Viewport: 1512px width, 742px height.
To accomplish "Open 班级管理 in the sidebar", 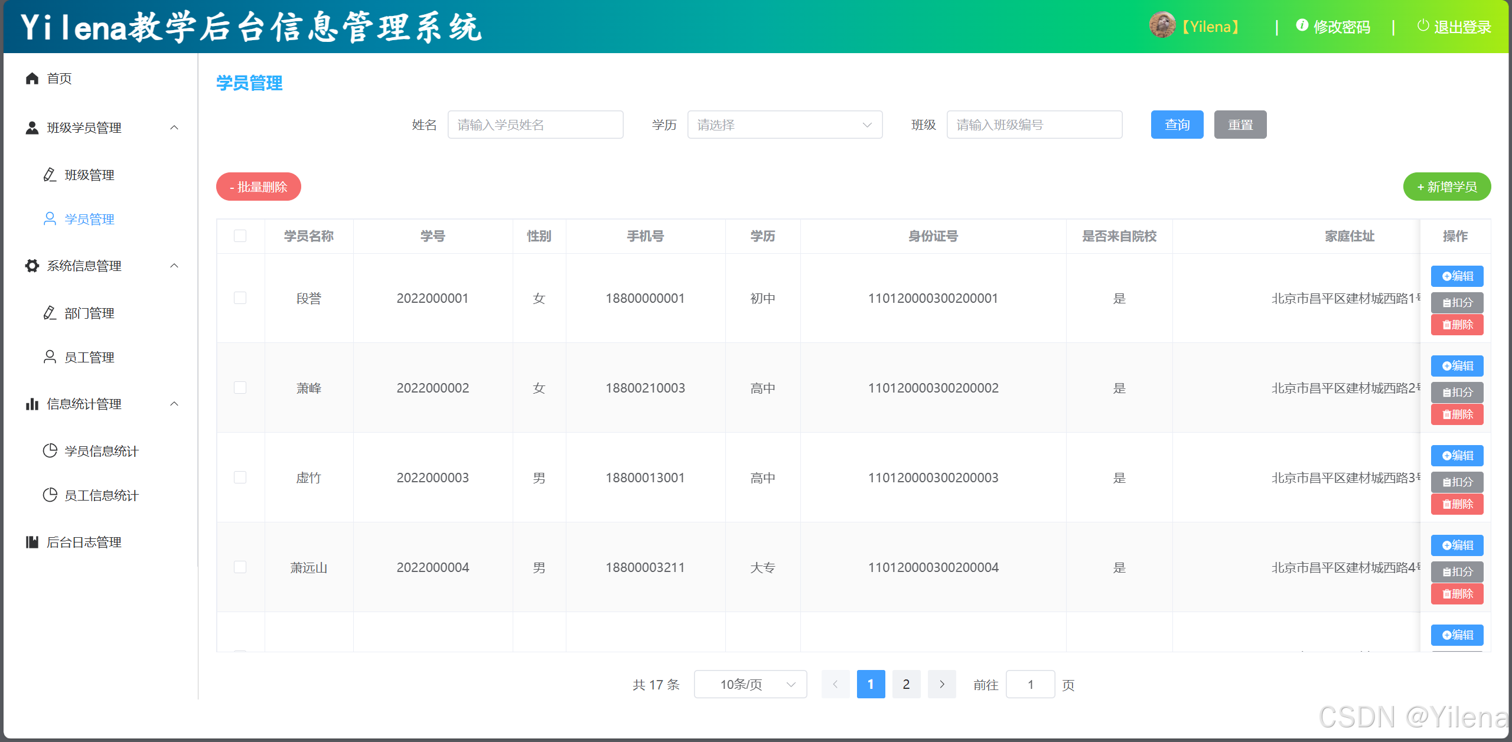I will 89,175.
